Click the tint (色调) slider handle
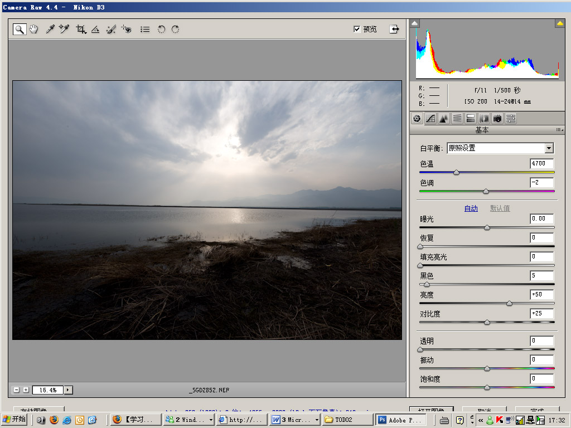 coord(486,192)
